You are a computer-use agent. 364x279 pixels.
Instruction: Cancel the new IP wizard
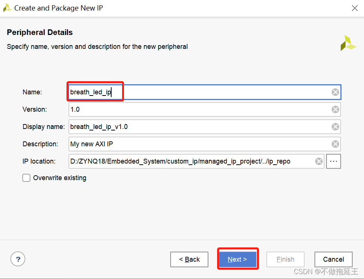333,259
